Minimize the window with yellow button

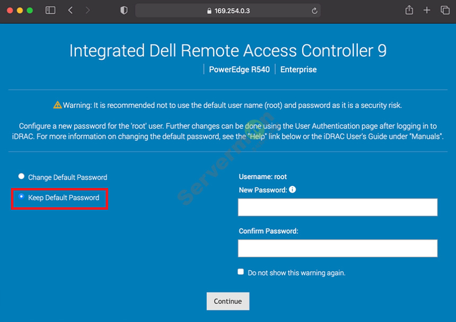tap(20, 11)
